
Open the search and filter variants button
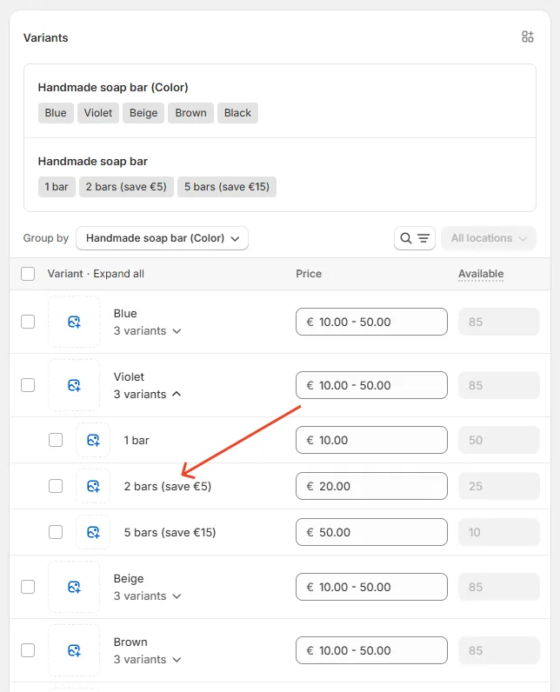click(x=415, y=238)
